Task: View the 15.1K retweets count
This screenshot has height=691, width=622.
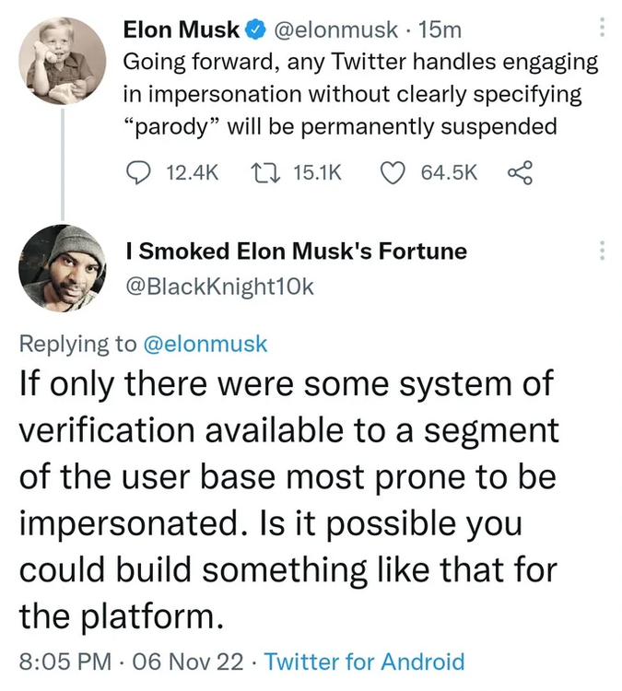Action: (316, 172)
